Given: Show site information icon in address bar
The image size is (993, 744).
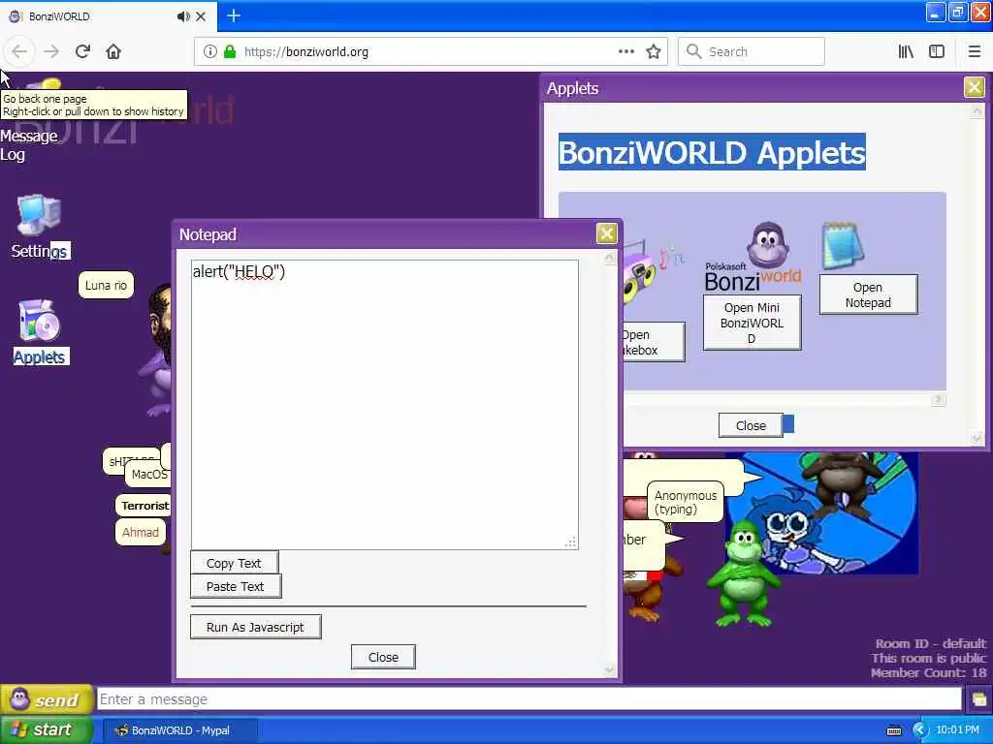Looking at the screenshot, I should (x=210, y=51).
